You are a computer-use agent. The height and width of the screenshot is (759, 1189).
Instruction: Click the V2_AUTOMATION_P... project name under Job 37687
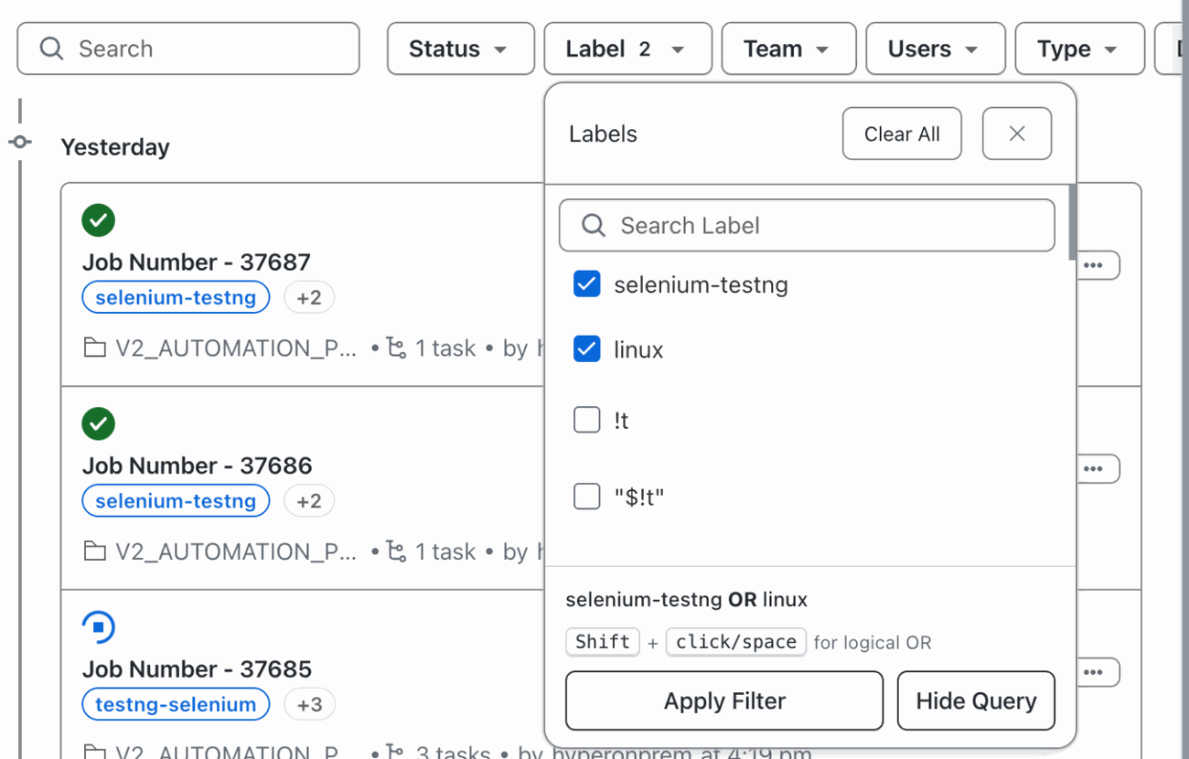[x=236, y=348]
